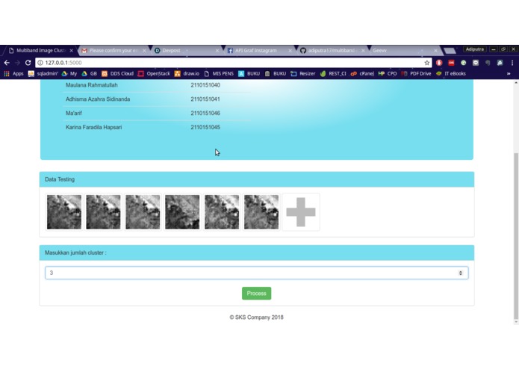This screenshot has width=519, height=369.
Task: Click the ID number 2110151046
Action: click(205, 114)
